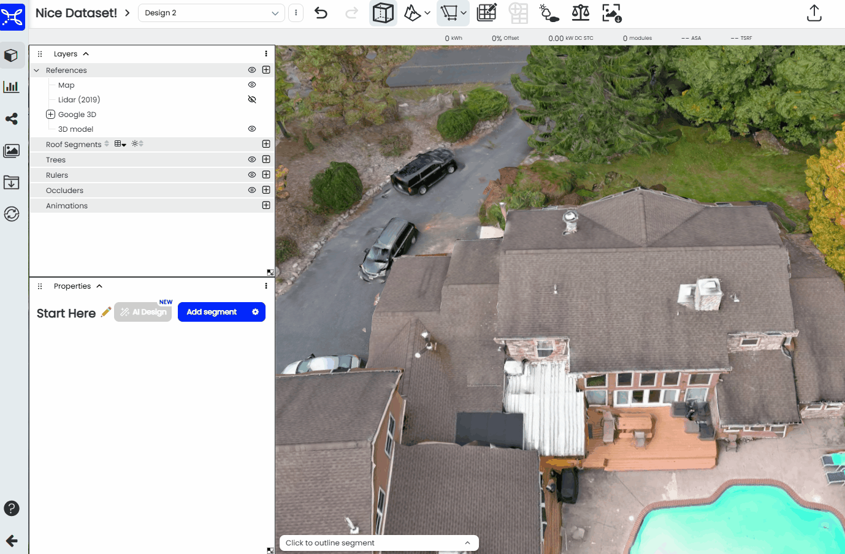Open the tree shading tool
This screenshot has width=845, height=554.
coord(549,13)
